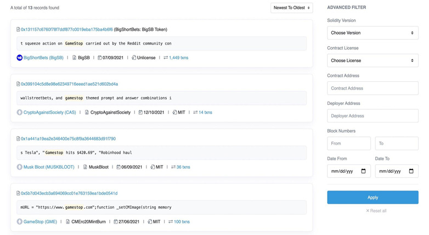This screenshot has width=429, height=235.
Task: Click the 07/09/2021 date text
Action: pos(113,58)
